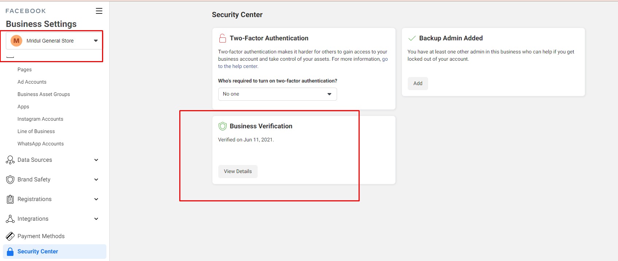Click the Brand Safety shield icon

point(10,180)
